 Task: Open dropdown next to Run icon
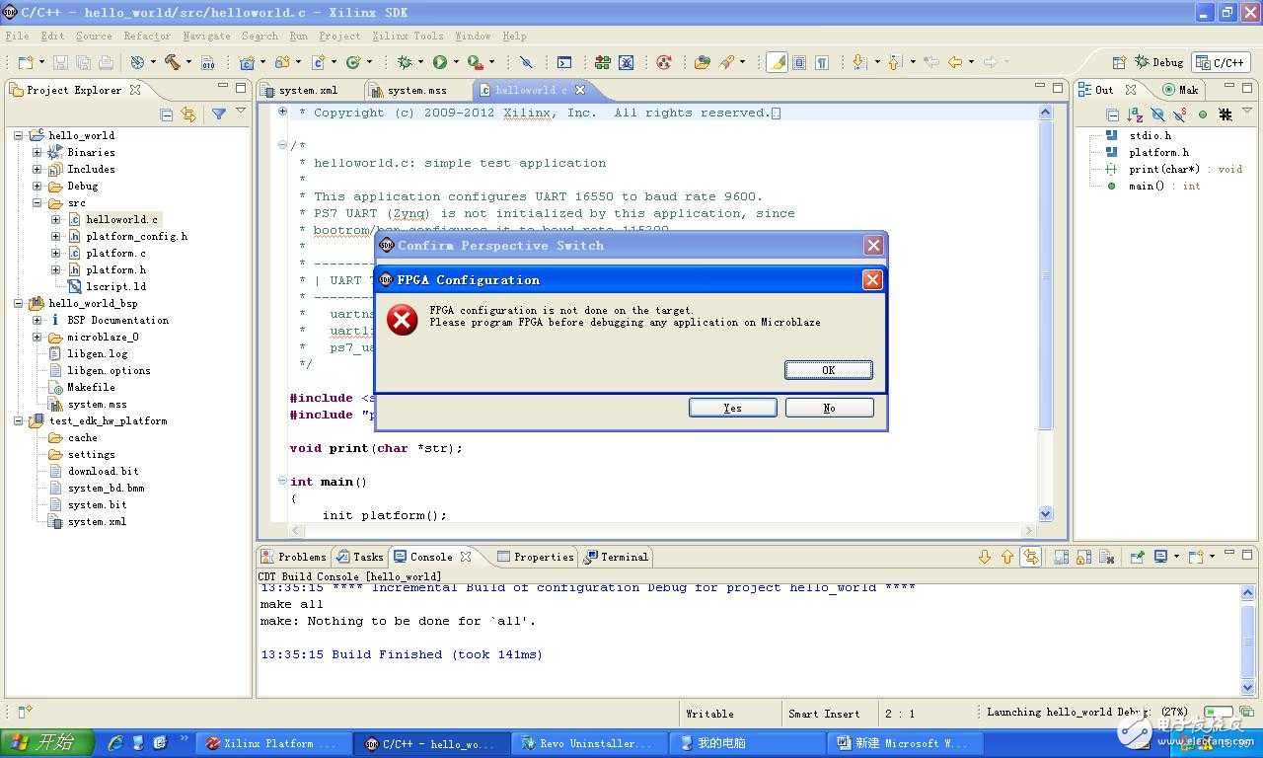[458, 62]
